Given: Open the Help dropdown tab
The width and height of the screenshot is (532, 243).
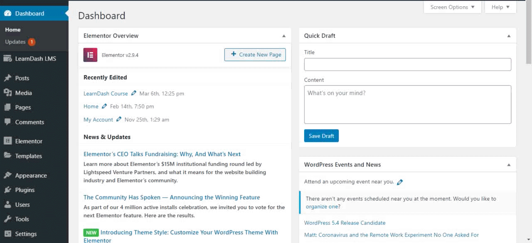Looking at the screenshot, I should [x=500, y=7].
